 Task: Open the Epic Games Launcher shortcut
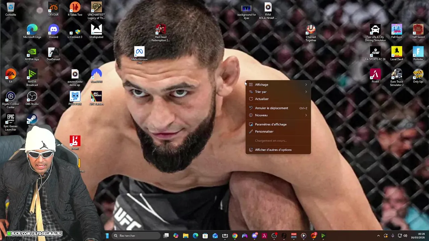pos(10,122)
